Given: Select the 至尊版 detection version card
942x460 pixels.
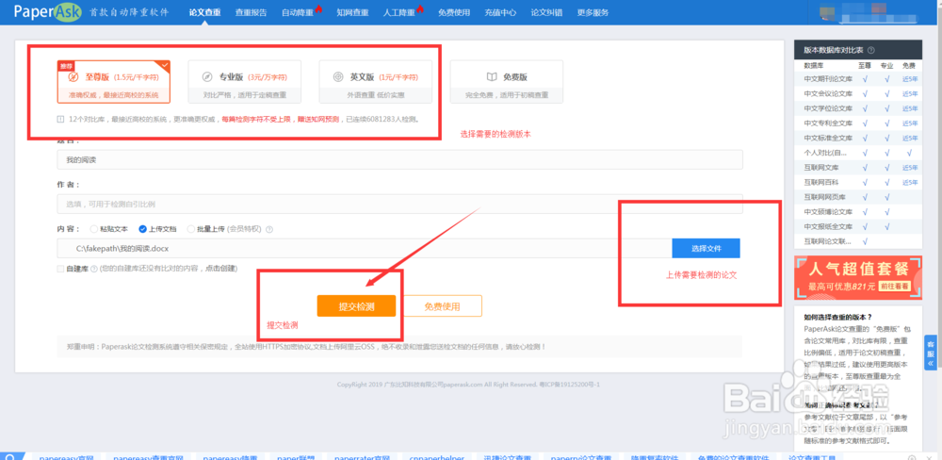Looking at the screenshot, I should coord(114,82).
